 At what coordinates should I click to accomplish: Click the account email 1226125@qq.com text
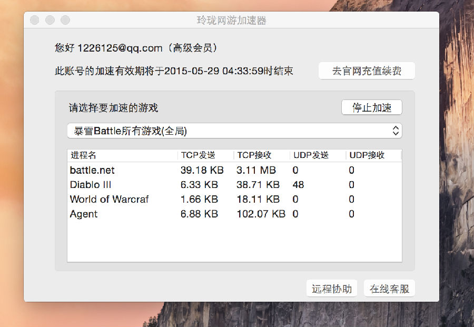(x=120, y=48)
